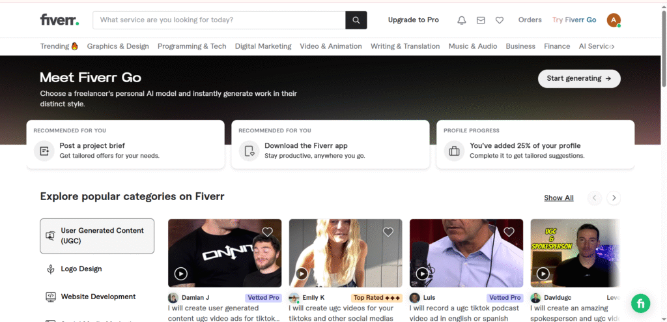Open Graphics & Design menu
Viewport: 667px width, 322px height.
(x=118, y=46)
